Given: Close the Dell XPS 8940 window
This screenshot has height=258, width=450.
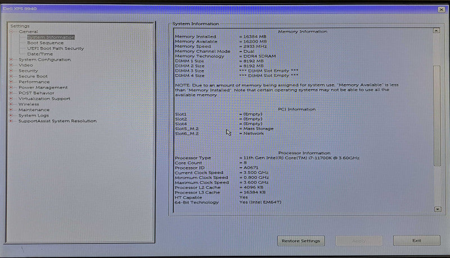Looking at the screenshot, I should coord(442,10).
